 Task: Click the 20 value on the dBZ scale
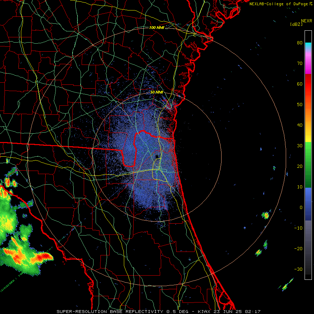pyautogui.click(x=300, y=166)
